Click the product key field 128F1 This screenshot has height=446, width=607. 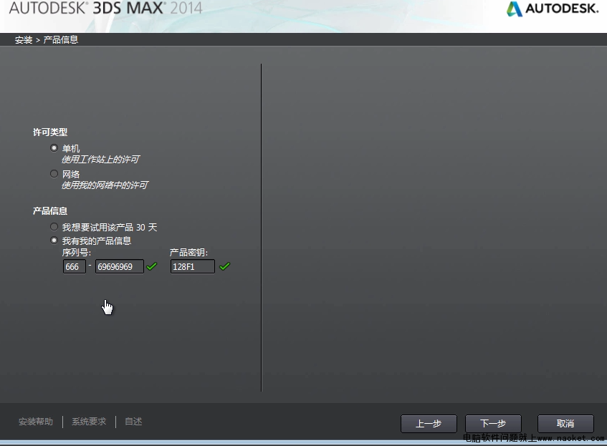pyautogui.click(x=192, y=266)
